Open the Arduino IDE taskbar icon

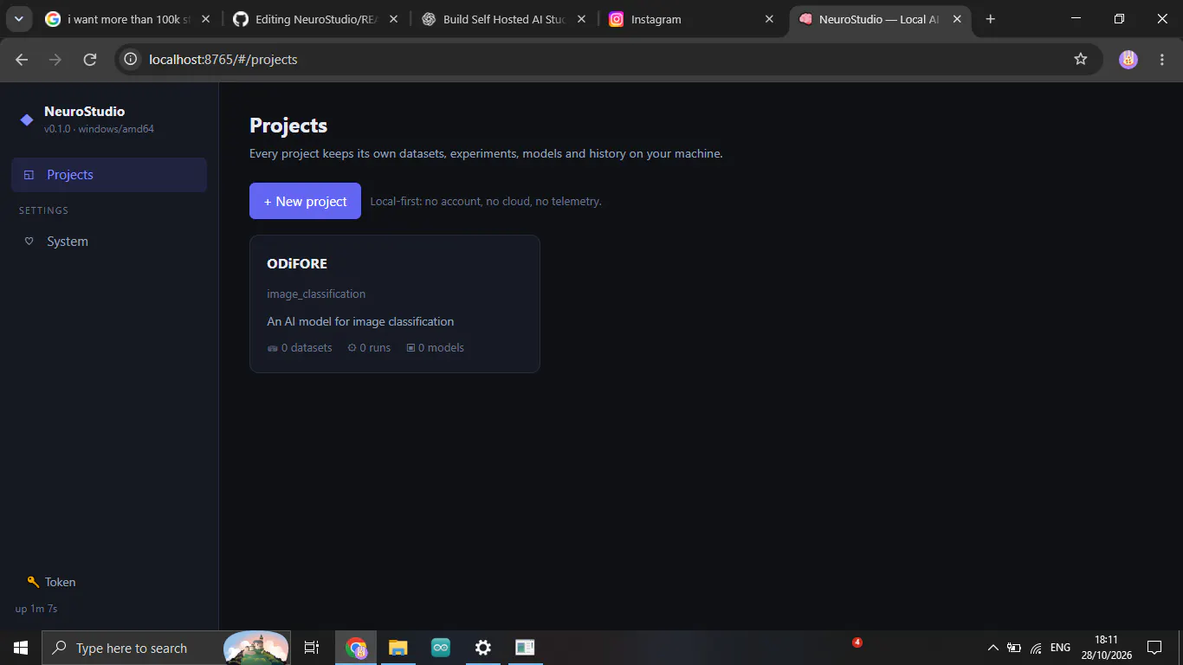tap(441, 648)
